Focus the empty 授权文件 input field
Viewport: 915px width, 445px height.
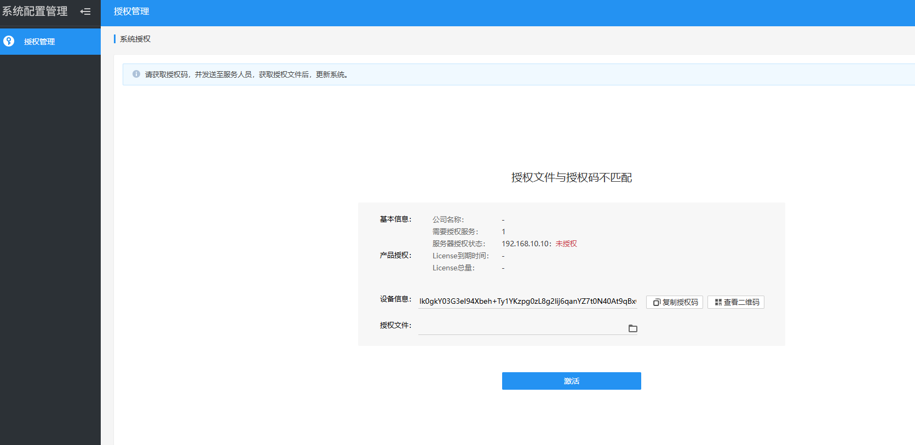tap(521, 327)
